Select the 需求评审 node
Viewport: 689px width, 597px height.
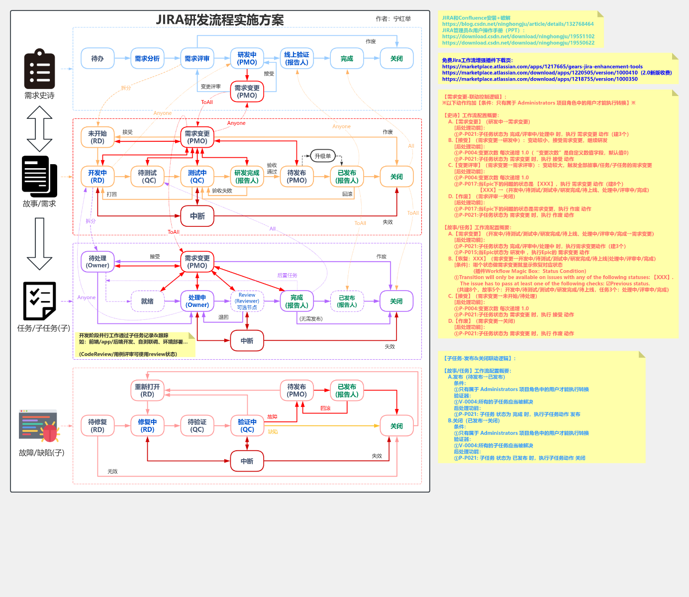coord(197,59)
